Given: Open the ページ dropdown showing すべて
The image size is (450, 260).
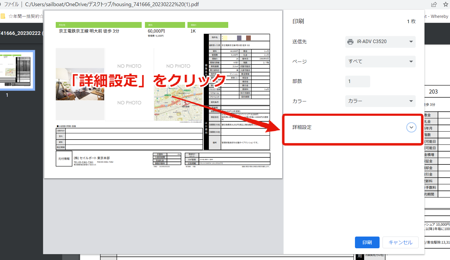Looking at the screenshot, I should (x=380, y=62).
